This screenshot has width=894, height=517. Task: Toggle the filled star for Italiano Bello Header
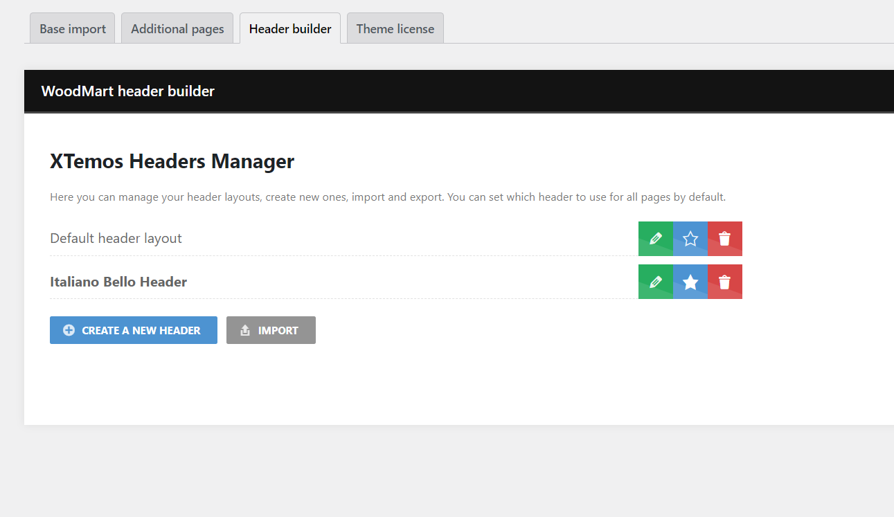(690, 282)
